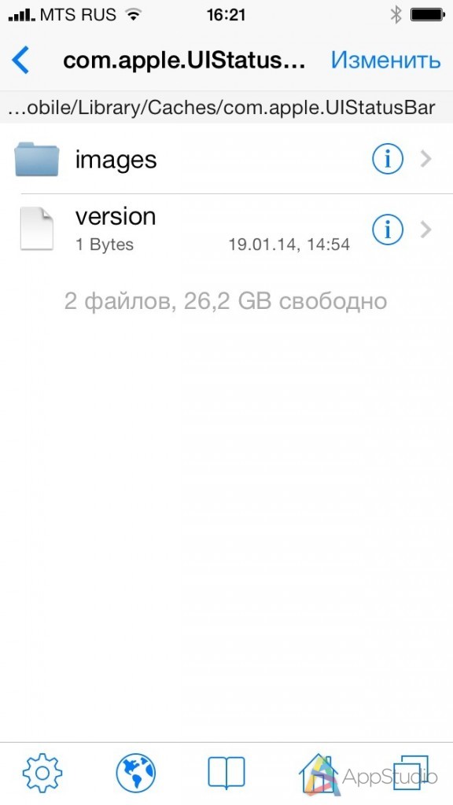Click the images folder icon
This screenshot has width=453, height=805.
tap(36, 160)
